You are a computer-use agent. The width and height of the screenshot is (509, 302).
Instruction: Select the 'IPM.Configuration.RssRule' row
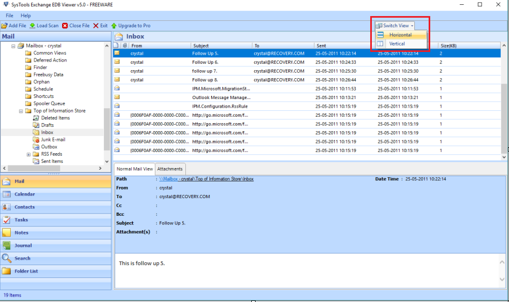[x=307, y=107]
